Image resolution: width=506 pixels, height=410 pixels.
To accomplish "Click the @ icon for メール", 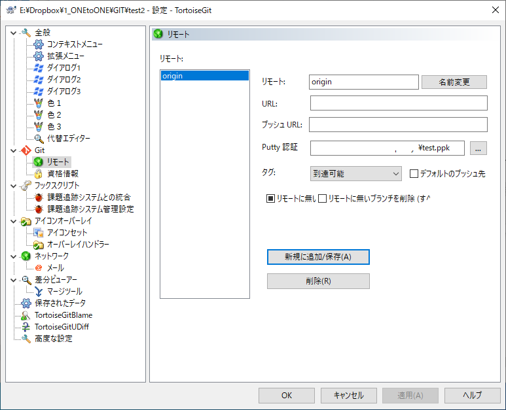I will (39, 268).
